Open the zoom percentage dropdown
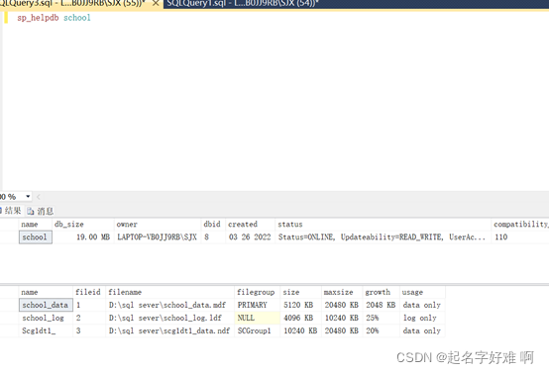The width and height of the screenshot is (549, 374). (x=28, y=197)
